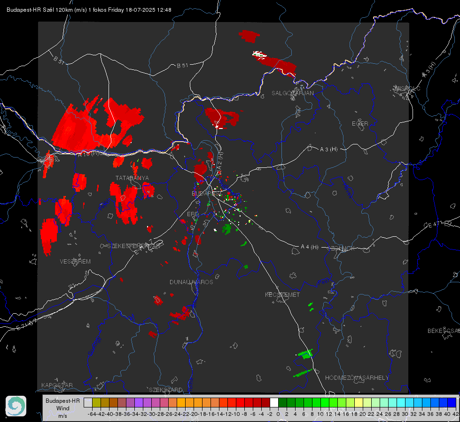Screen dimensions: 460x422
Task: Click the dark green swatch between 0 and 2
Action: pos(282,403)
